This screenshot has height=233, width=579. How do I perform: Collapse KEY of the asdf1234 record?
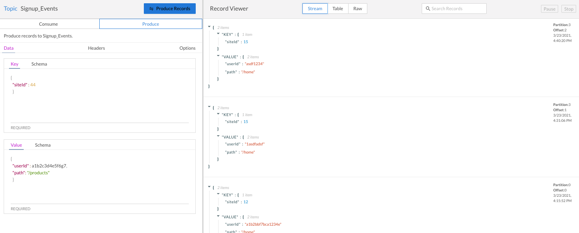(x=218, y=34)
